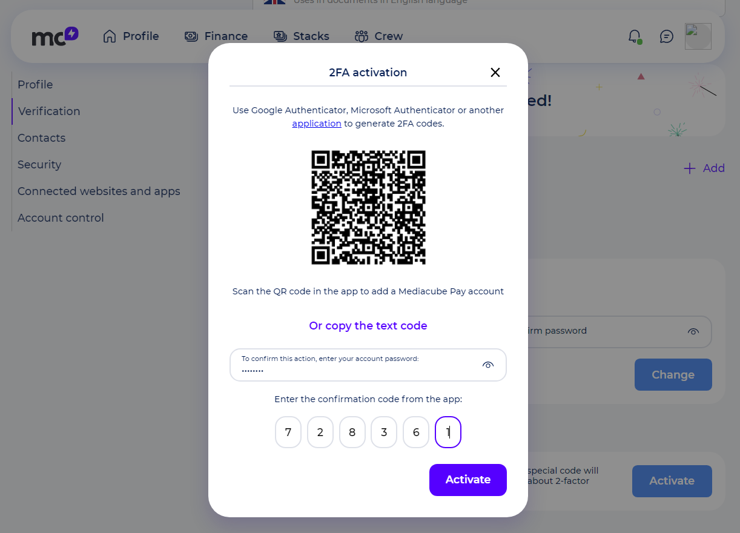Open the notifications bell icon
740x533 pixels.
(x=635, y=36)
